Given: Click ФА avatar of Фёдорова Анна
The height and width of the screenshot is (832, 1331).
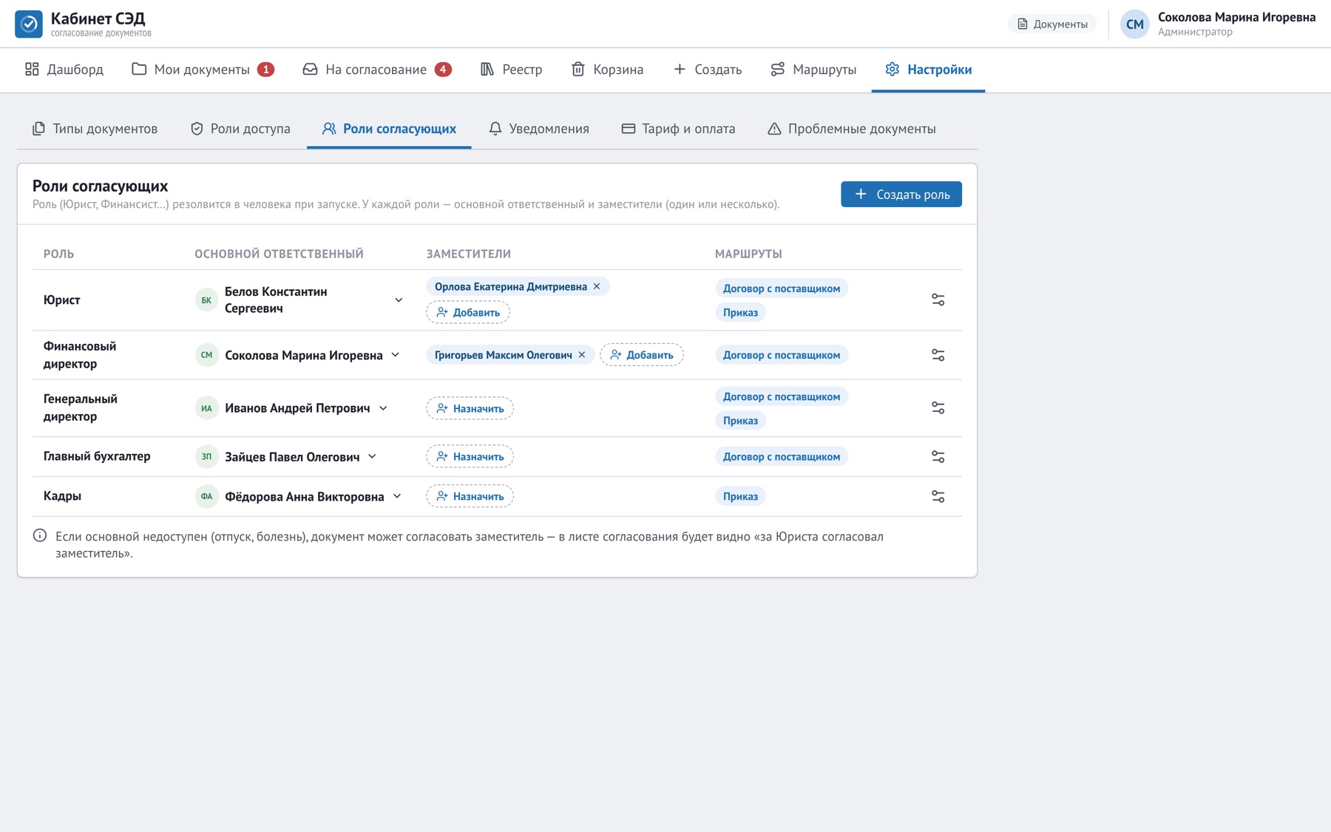Looking at the screenshot, I should click(x=206, y=496).
